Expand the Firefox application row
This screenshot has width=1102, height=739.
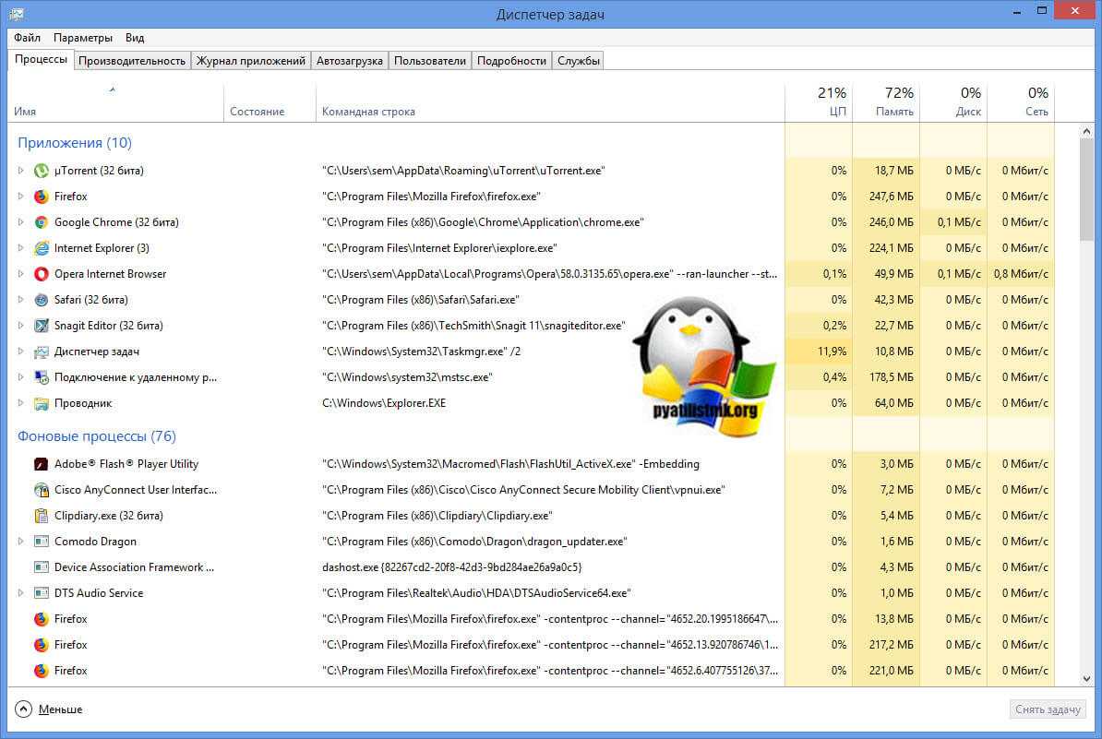[21, 197]
